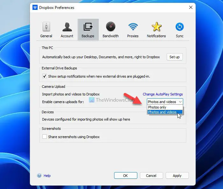Choose Photos and videos highlighted option

pos(165,112)
